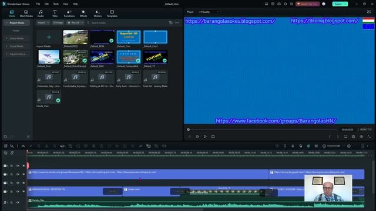This screenshot has width=376, height=211.
Task: Mute the track with BARANGOLASOK title clip
Action: pos(18,192)
